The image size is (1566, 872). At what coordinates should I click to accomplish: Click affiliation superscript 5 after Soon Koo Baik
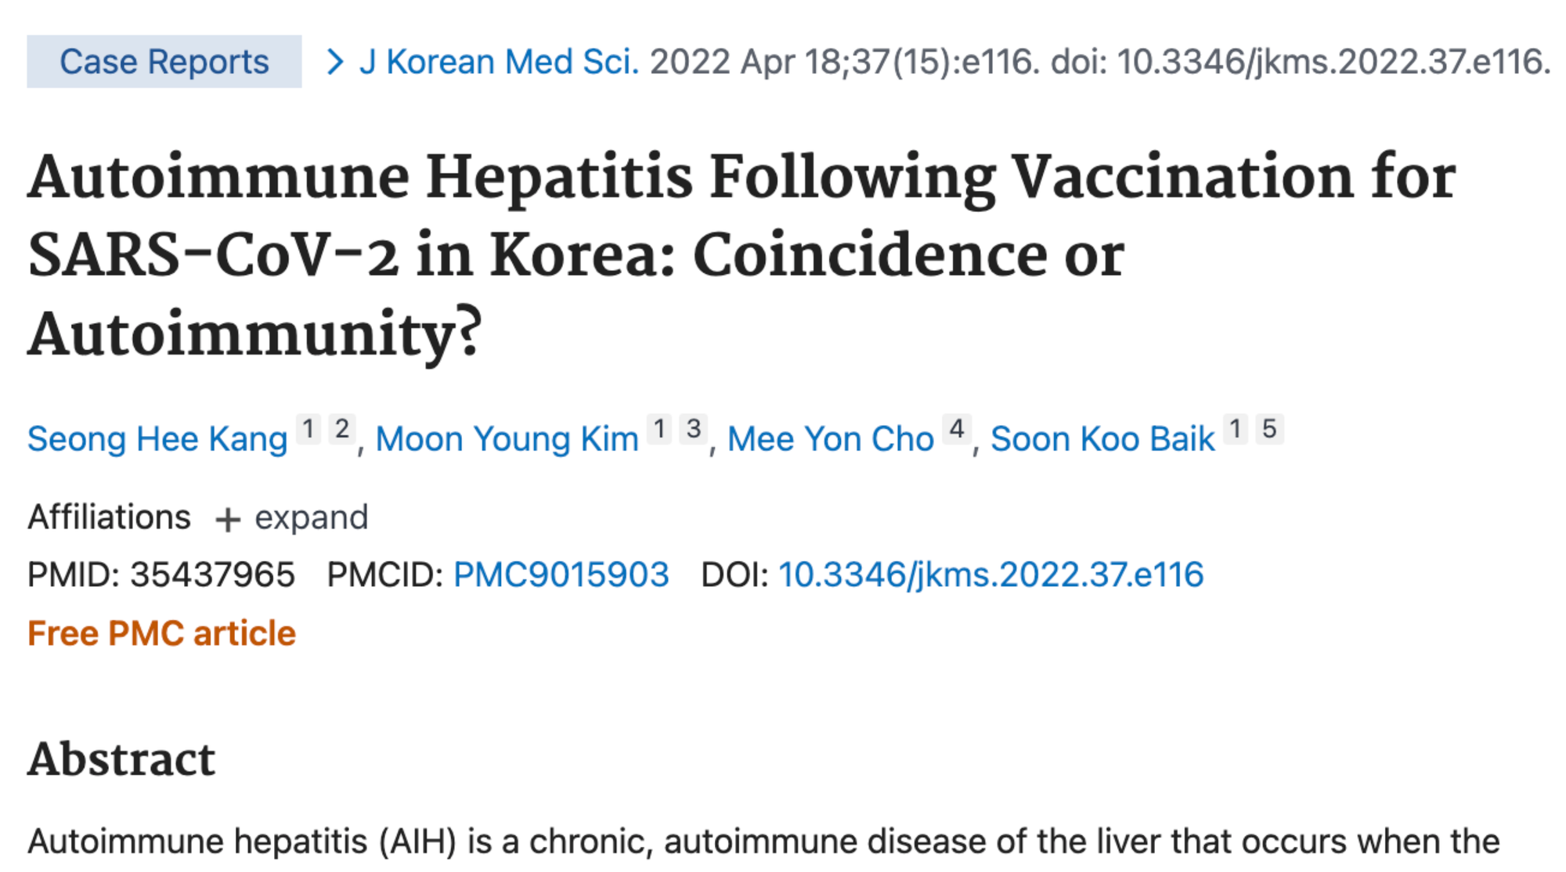pos(1269,429)
